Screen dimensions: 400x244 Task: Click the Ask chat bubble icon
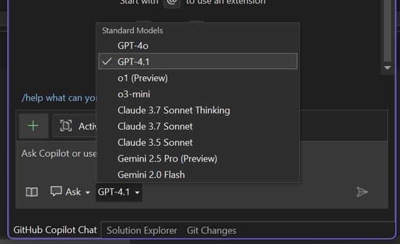(56, 191)
